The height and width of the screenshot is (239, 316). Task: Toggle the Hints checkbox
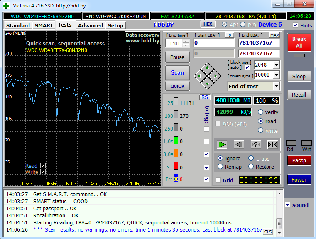tap(295, 25)
